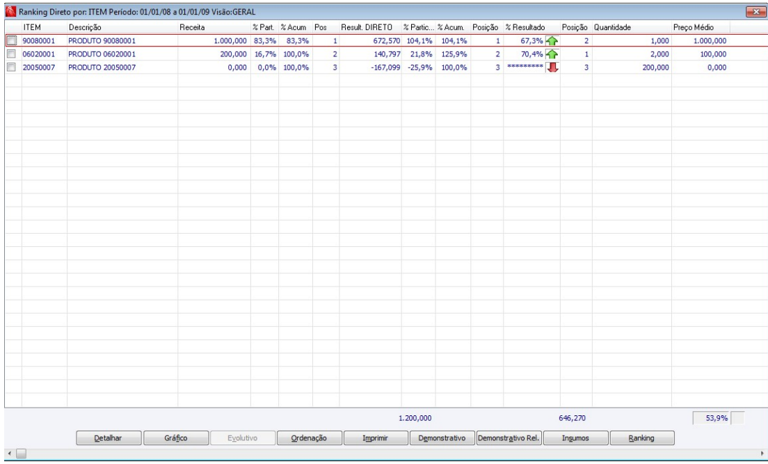The image size is (768, 464).
Task: Sort by the Descrição column header
Action: (x=122, y=27)
